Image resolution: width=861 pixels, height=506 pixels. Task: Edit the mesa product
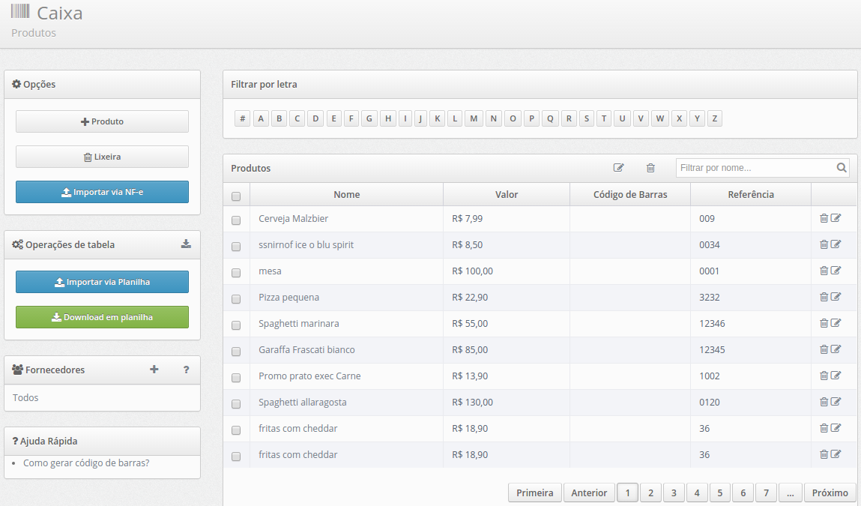(x=836, y=271)
